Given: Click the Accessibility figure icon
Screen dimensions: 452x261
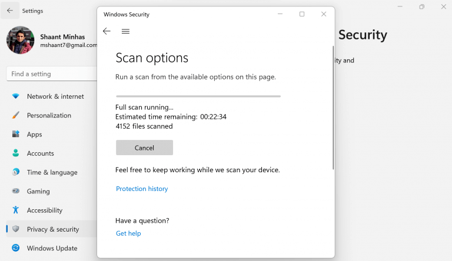Looking at the screenshot, I should pyautogui.click(x=16, y=210).
